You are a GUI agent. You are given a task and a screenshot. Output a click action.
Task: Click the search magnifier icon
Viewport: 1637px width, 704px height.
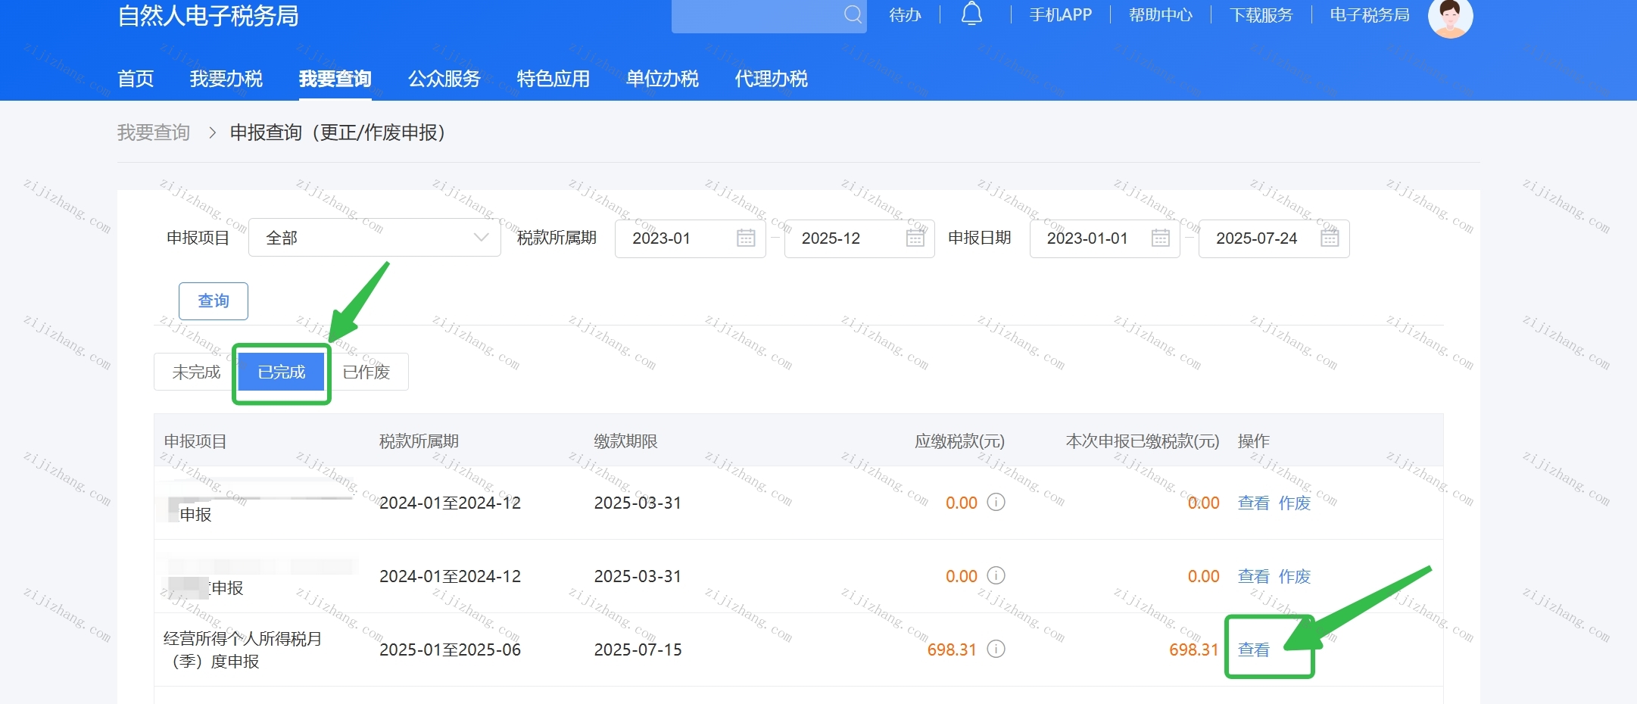(x=853, y=14)
